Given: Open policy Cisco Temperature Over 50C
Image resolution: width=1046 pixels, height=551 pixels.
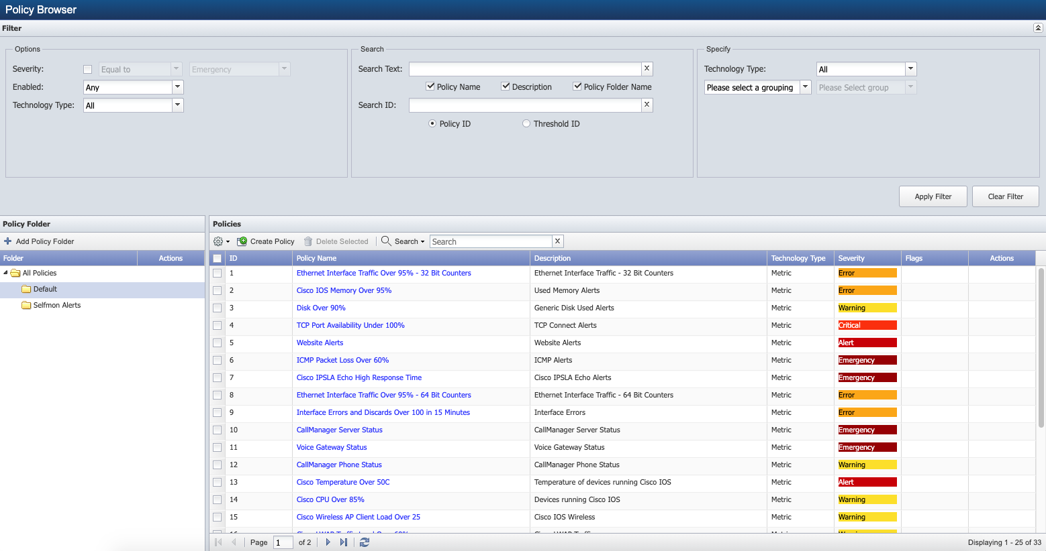Looking at the screenshot, I should pyautogui.click(x=343, y=482).
